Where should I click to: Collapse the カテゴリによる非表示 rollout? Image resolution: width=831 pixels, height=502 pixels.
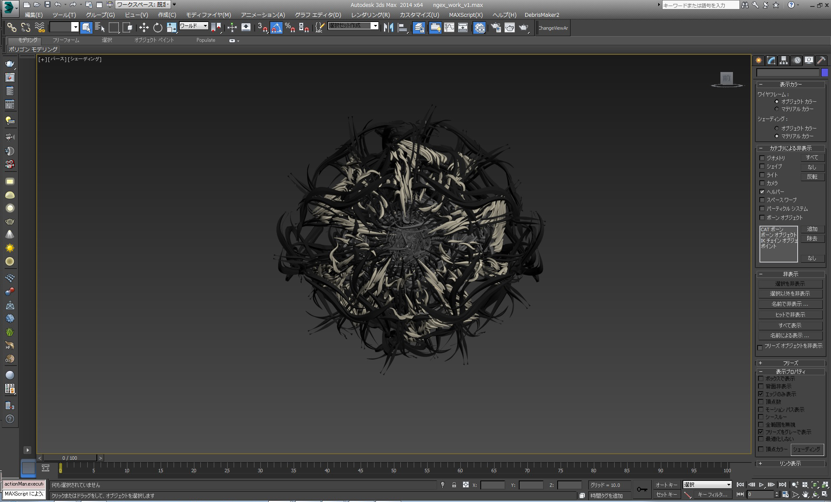point(791,148)
